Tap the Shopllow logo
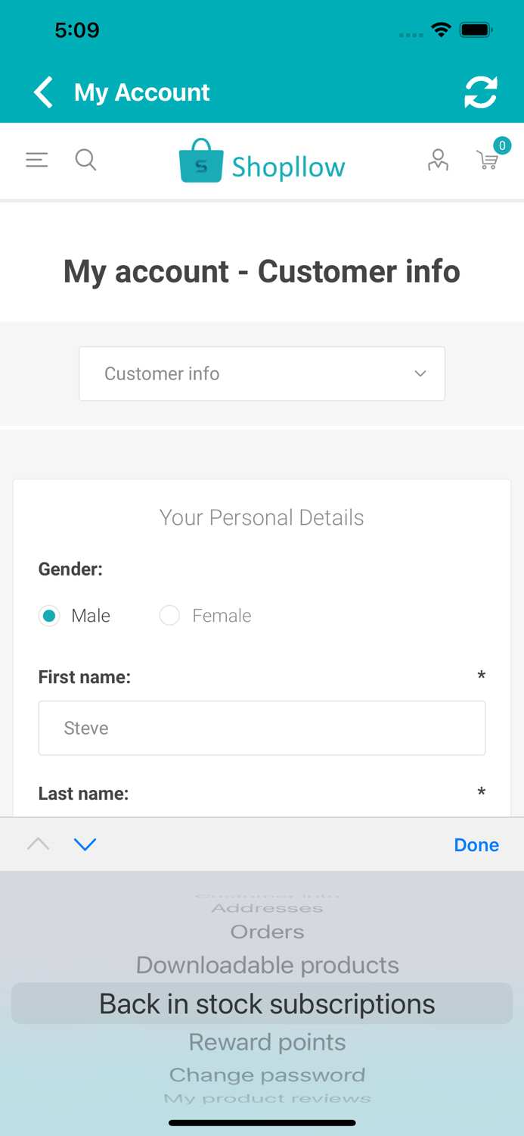The image size is (524, 1136). 262,161
